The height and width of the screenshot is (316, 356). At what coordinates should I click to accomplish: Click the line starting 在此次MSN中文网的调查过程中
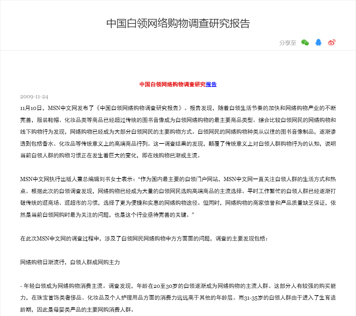click(x=144, y=239)
